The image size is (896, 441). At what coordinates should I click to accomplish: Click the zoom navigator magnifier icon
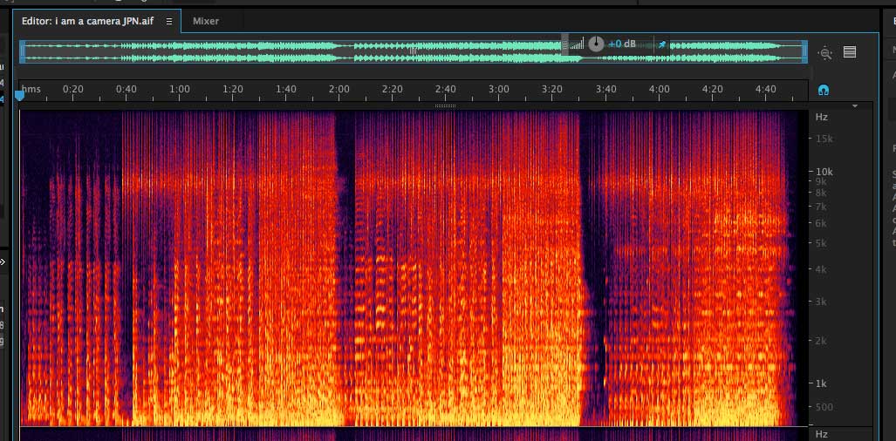point(825,52)
